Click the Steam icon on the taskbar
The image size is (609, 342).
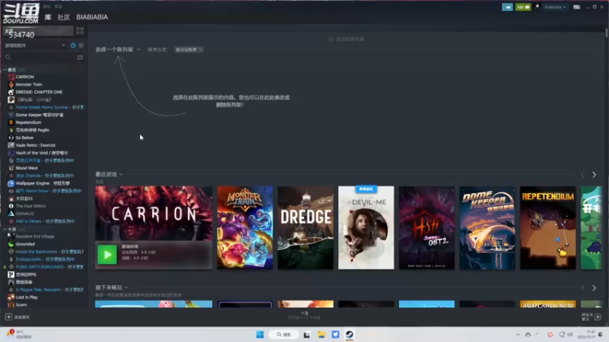point(349,334)
